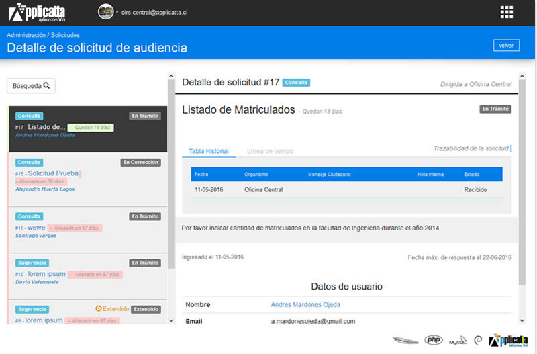This screenshot has width=537, height=354.
Task: Click Alejandro Huerta Lagos name
Action: pyautogui.click(x=45, y=189)
